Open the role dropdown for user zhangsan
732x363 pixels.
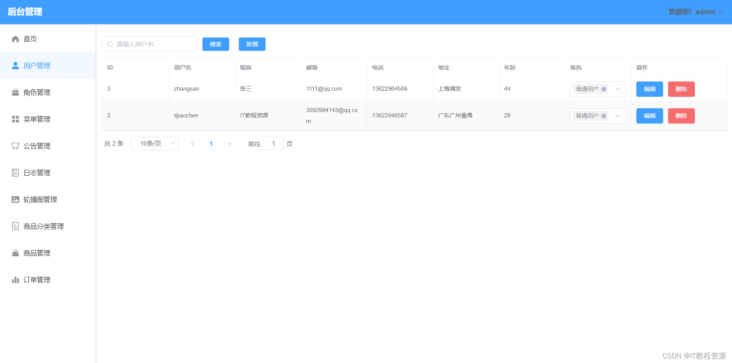click(x=617, y=89)
